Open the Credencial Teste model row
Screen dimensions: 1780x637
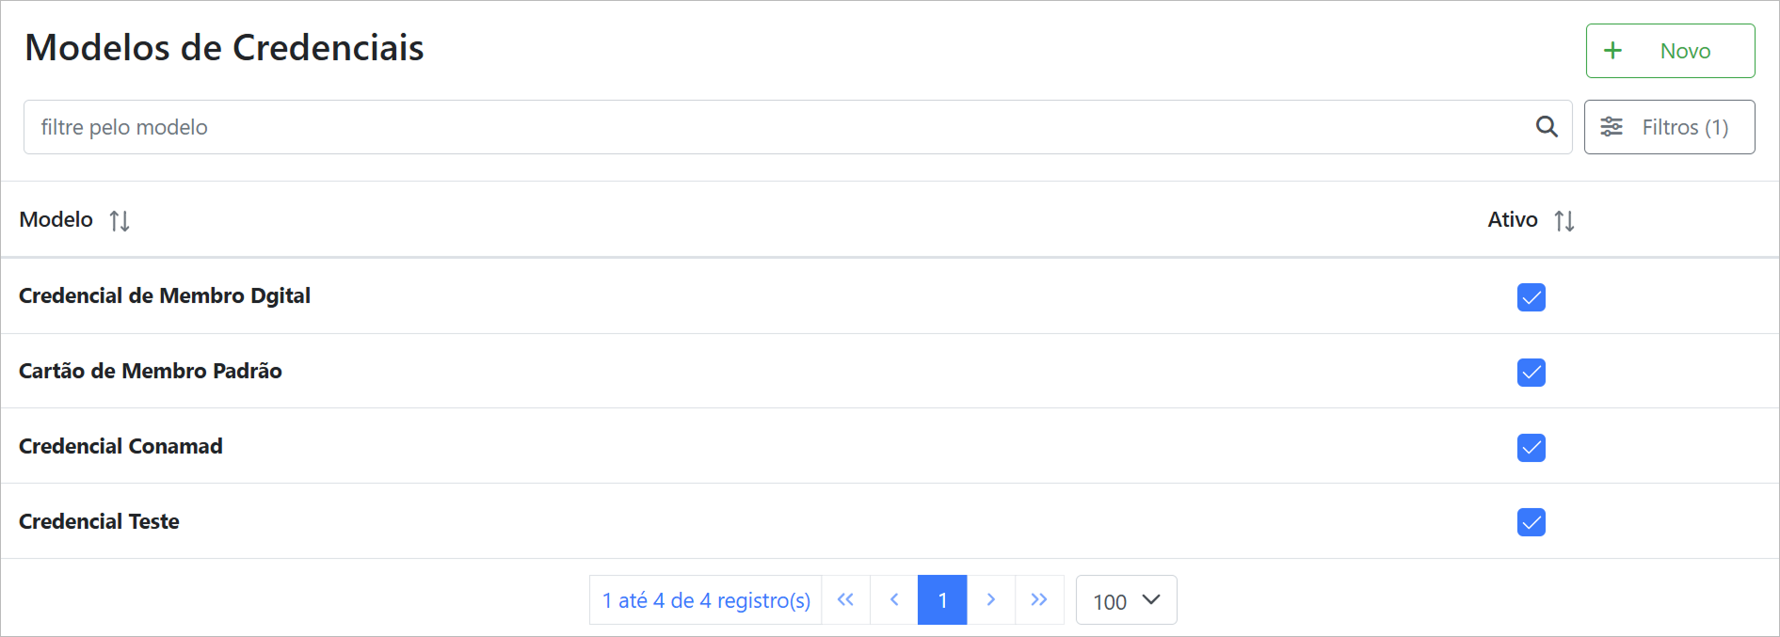click(x=100, y=521)
